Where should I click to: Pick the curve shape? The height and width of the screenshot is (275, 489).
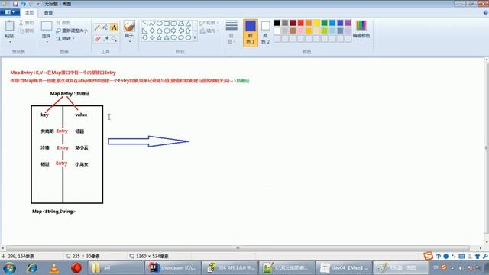click(152, 24)
